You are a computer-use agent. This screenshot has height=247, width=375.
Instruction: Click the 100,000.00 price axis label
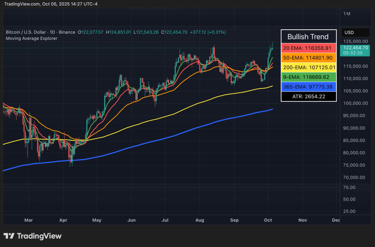(x=355, y=103)
